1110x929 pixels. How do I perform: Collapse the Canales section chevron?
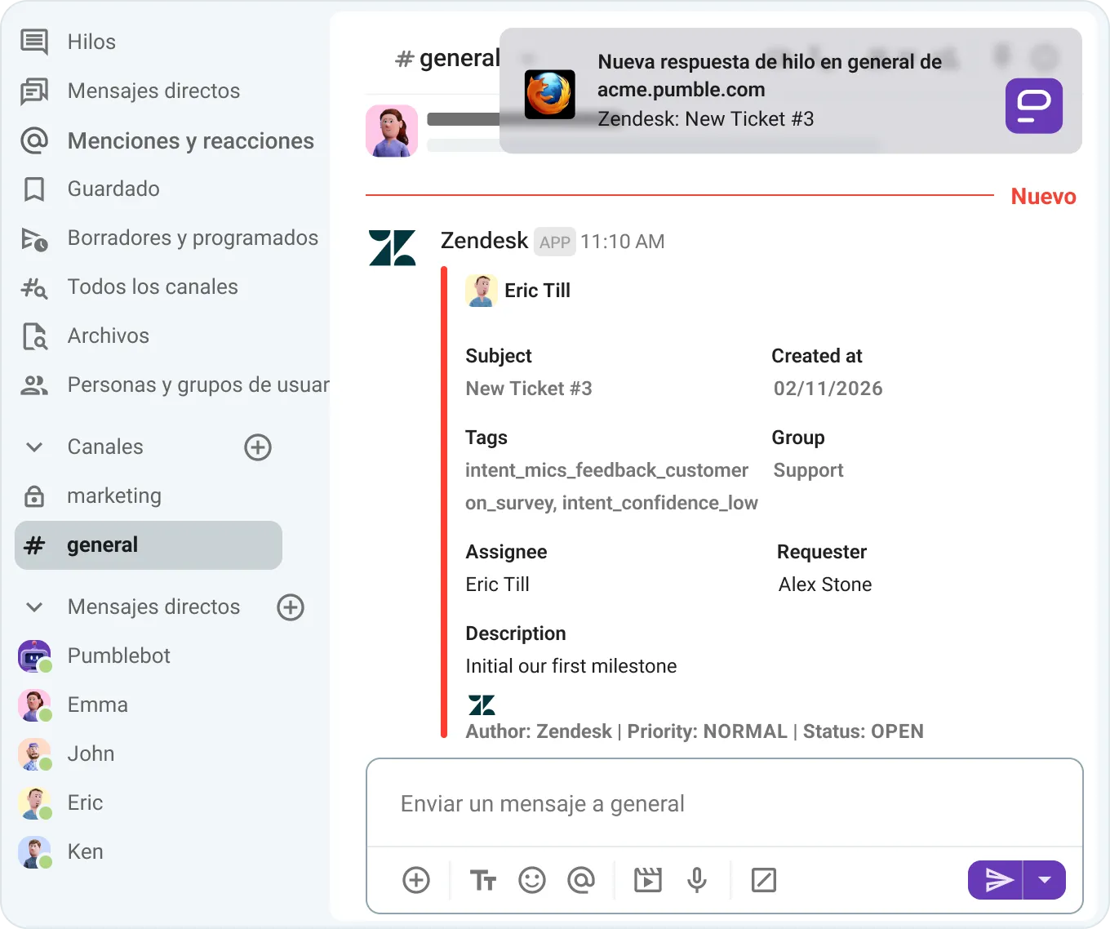[x=34, y=447]
